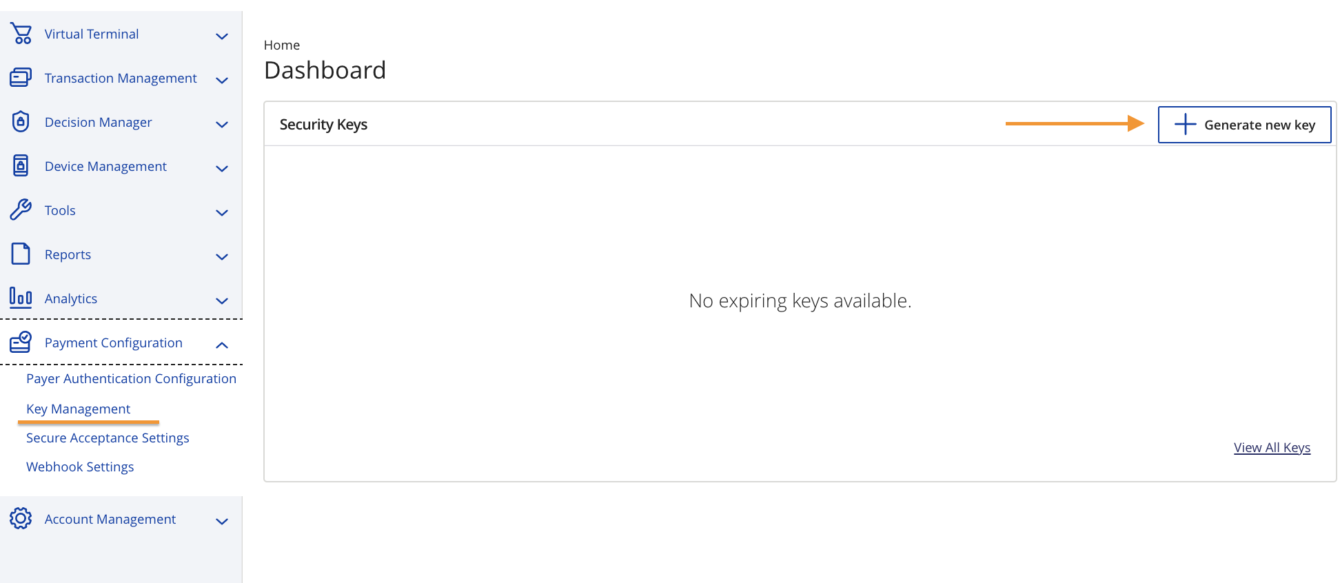The height and width of the screenshot is (583, 1340).
Task: Click the Reports document icon
Action: [21, 254]
